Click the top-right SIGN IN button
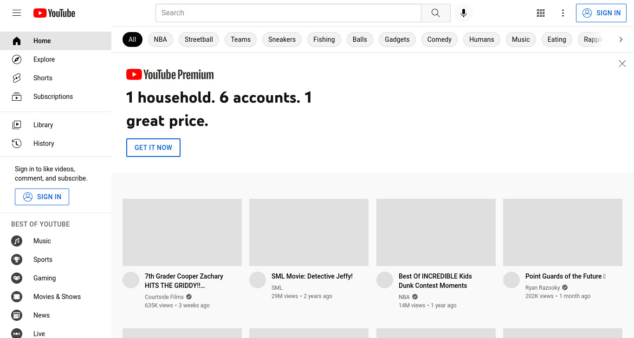Viewport: 634px width, 338px height. 602,13
